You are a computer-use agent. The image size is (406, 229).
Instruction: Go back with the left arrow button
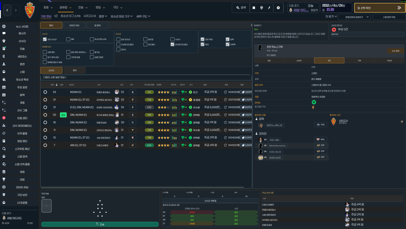tap(8, 10)
